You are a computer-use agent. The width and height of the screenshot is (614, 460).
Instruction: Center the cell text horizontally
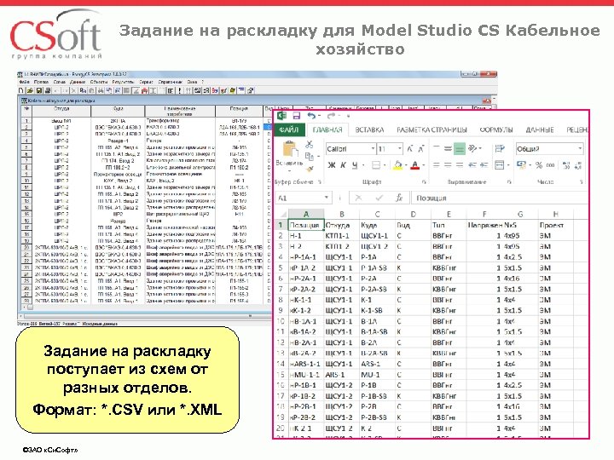coord(448,165)
